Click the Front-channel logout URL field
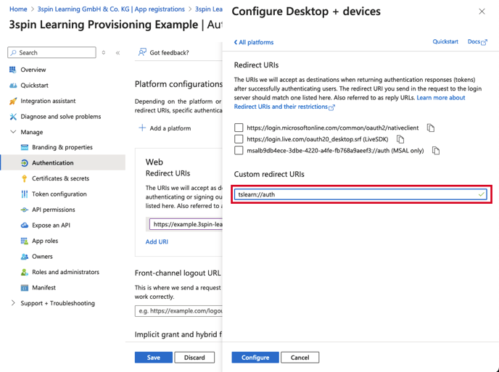This screenshot has width=499, height=372. [x=179, y=311]
